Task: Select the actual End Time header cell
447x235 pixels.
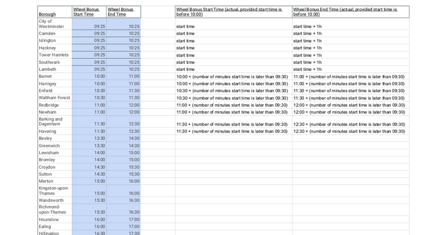Action: click(351, 12)
